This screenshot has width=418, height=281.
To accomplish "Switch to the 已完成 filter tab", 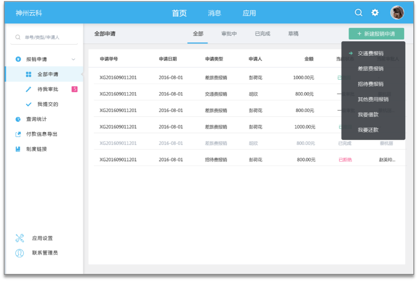I will 263,34.
